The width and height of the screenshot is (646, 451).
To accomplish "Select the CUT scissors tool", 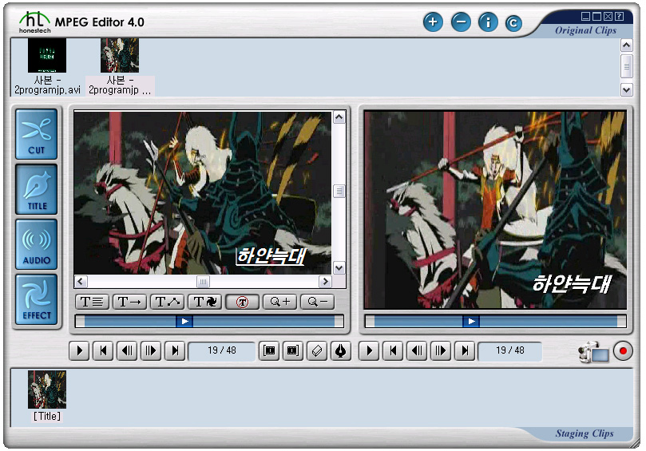I will pyautogui.click(x=36, y=134).
